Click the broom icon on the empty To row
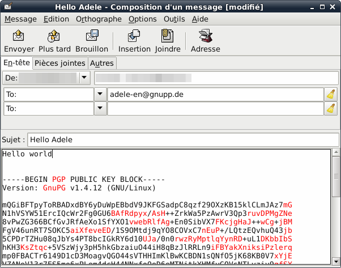341x268 pixels. [331, 108]
